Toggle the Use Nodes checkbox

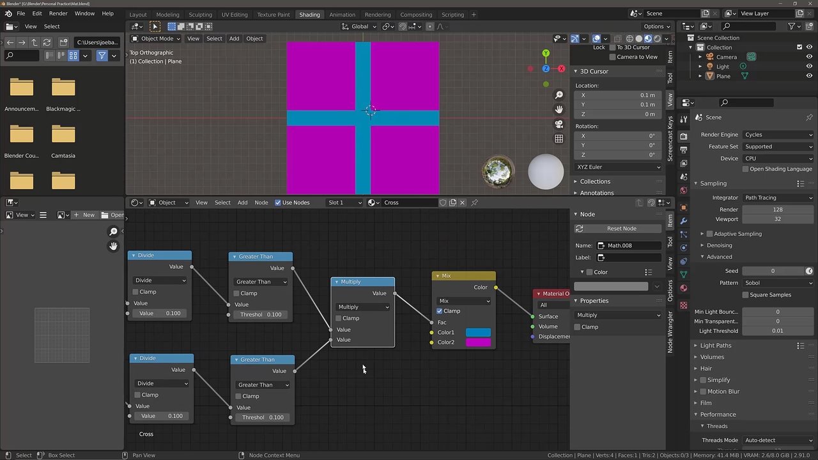(278, 203)
